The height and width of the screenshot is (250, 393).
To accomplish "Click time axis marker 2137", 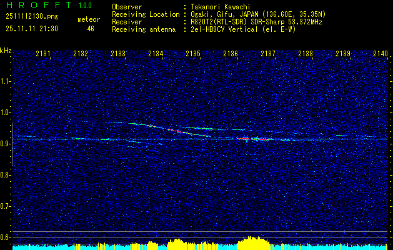I will pos(268,53).
